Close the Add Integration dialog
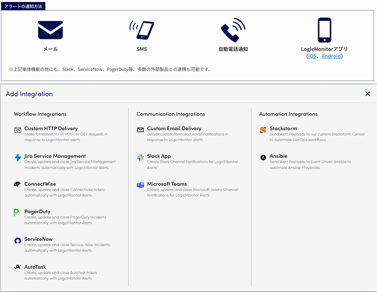The image size is (377, 292). [368, 94]
